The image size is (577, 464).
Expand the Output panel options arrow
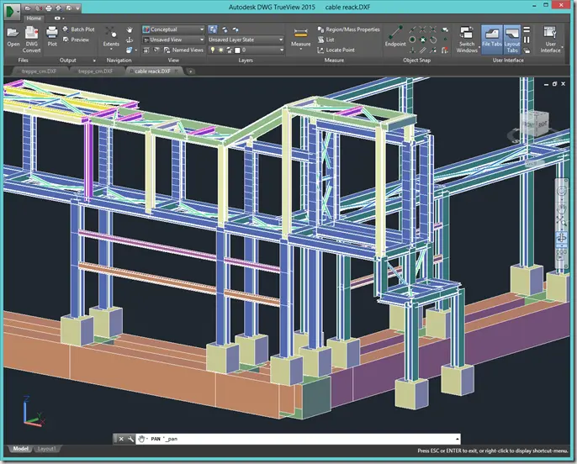tap(94, 61)
